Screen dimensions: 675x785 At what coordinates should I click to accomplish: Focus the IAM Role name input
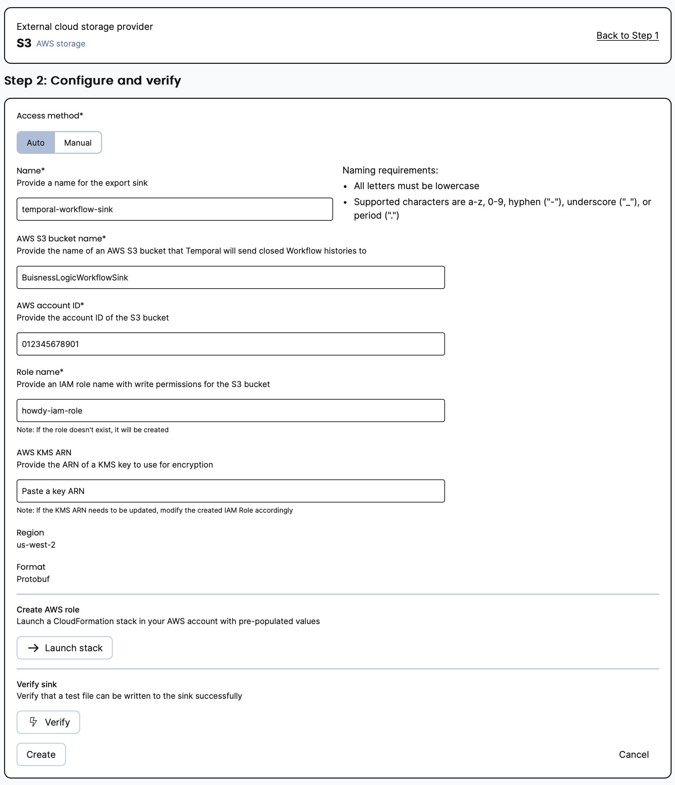(x=231, y=411)
